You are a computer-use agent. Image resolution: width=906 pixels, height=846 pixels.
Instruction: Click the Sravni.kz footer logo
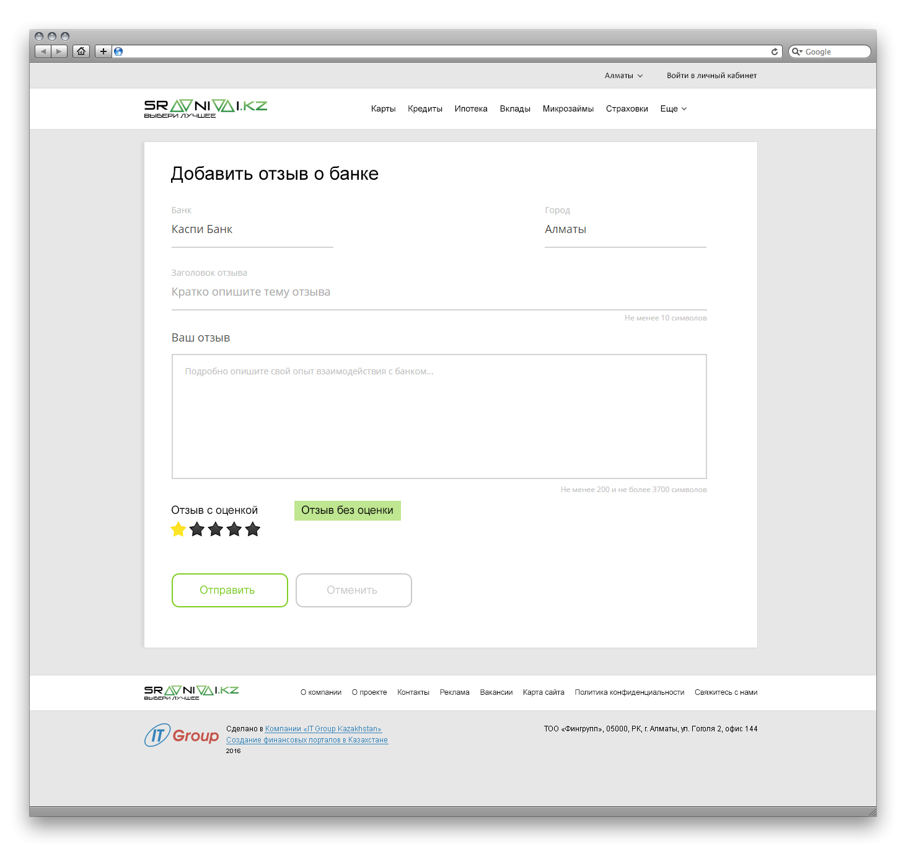[191, 692]
